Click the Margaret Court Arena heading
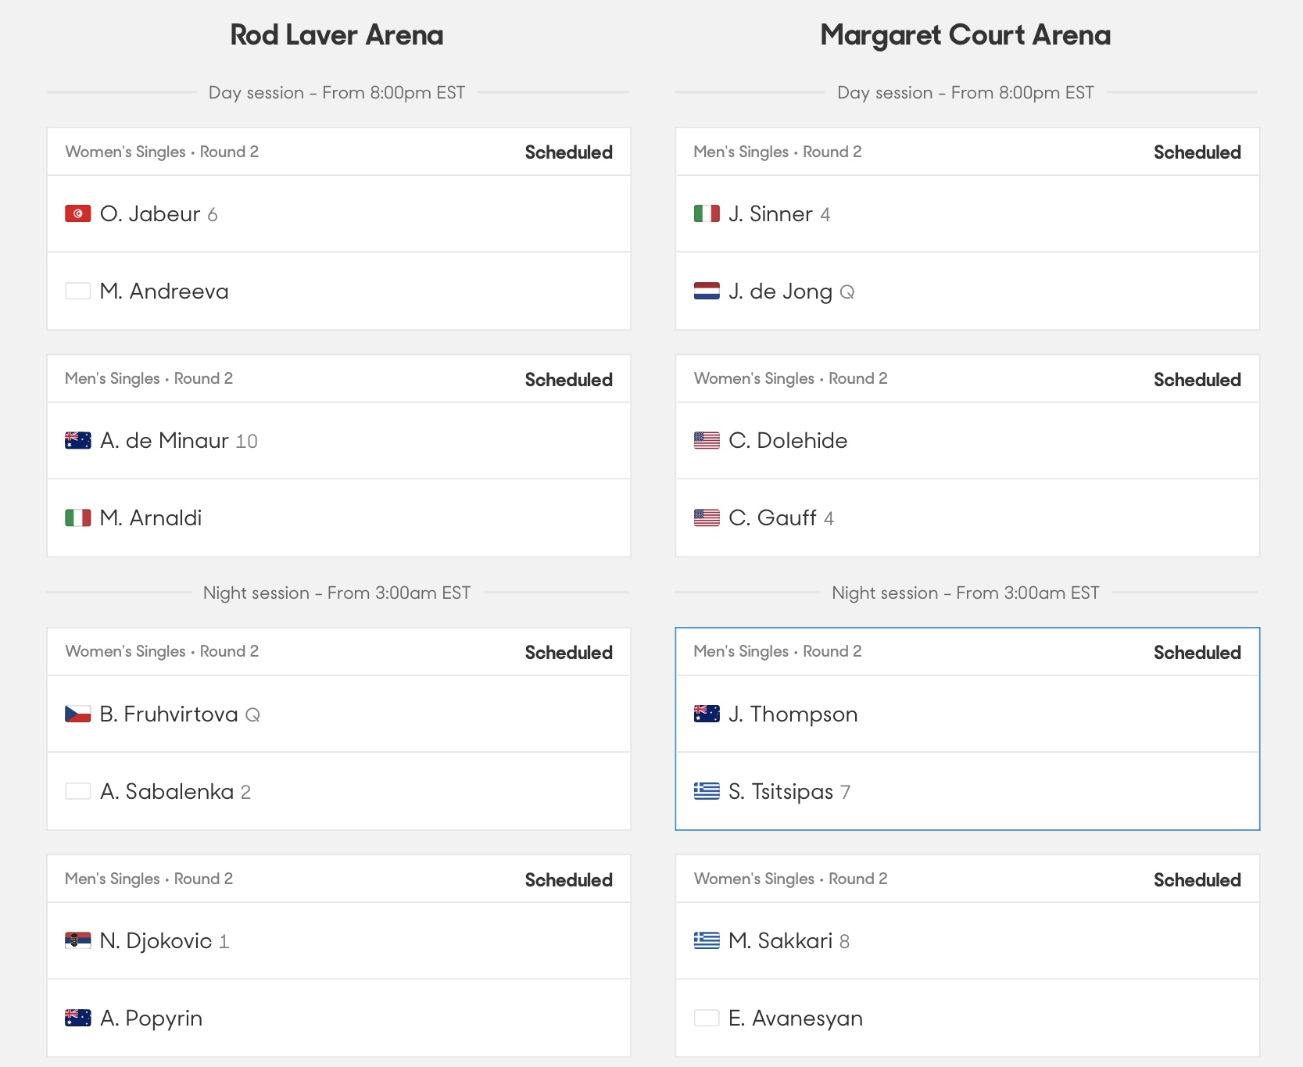 click(965, 35)
